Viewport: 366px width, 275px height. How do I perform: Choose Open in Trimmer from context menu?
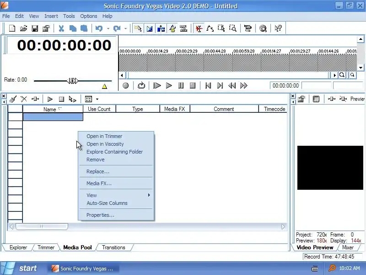(x=116, y=136)
